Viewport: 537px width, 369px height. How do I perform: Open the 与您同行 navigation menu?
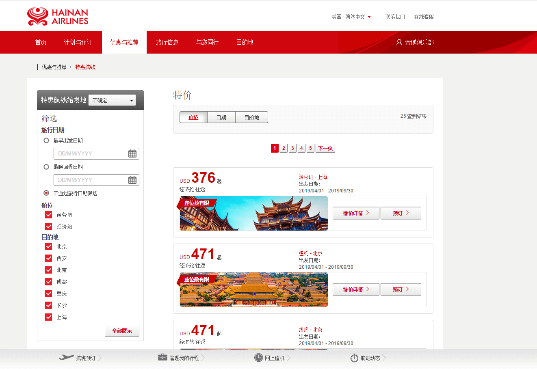click(207, 42)
